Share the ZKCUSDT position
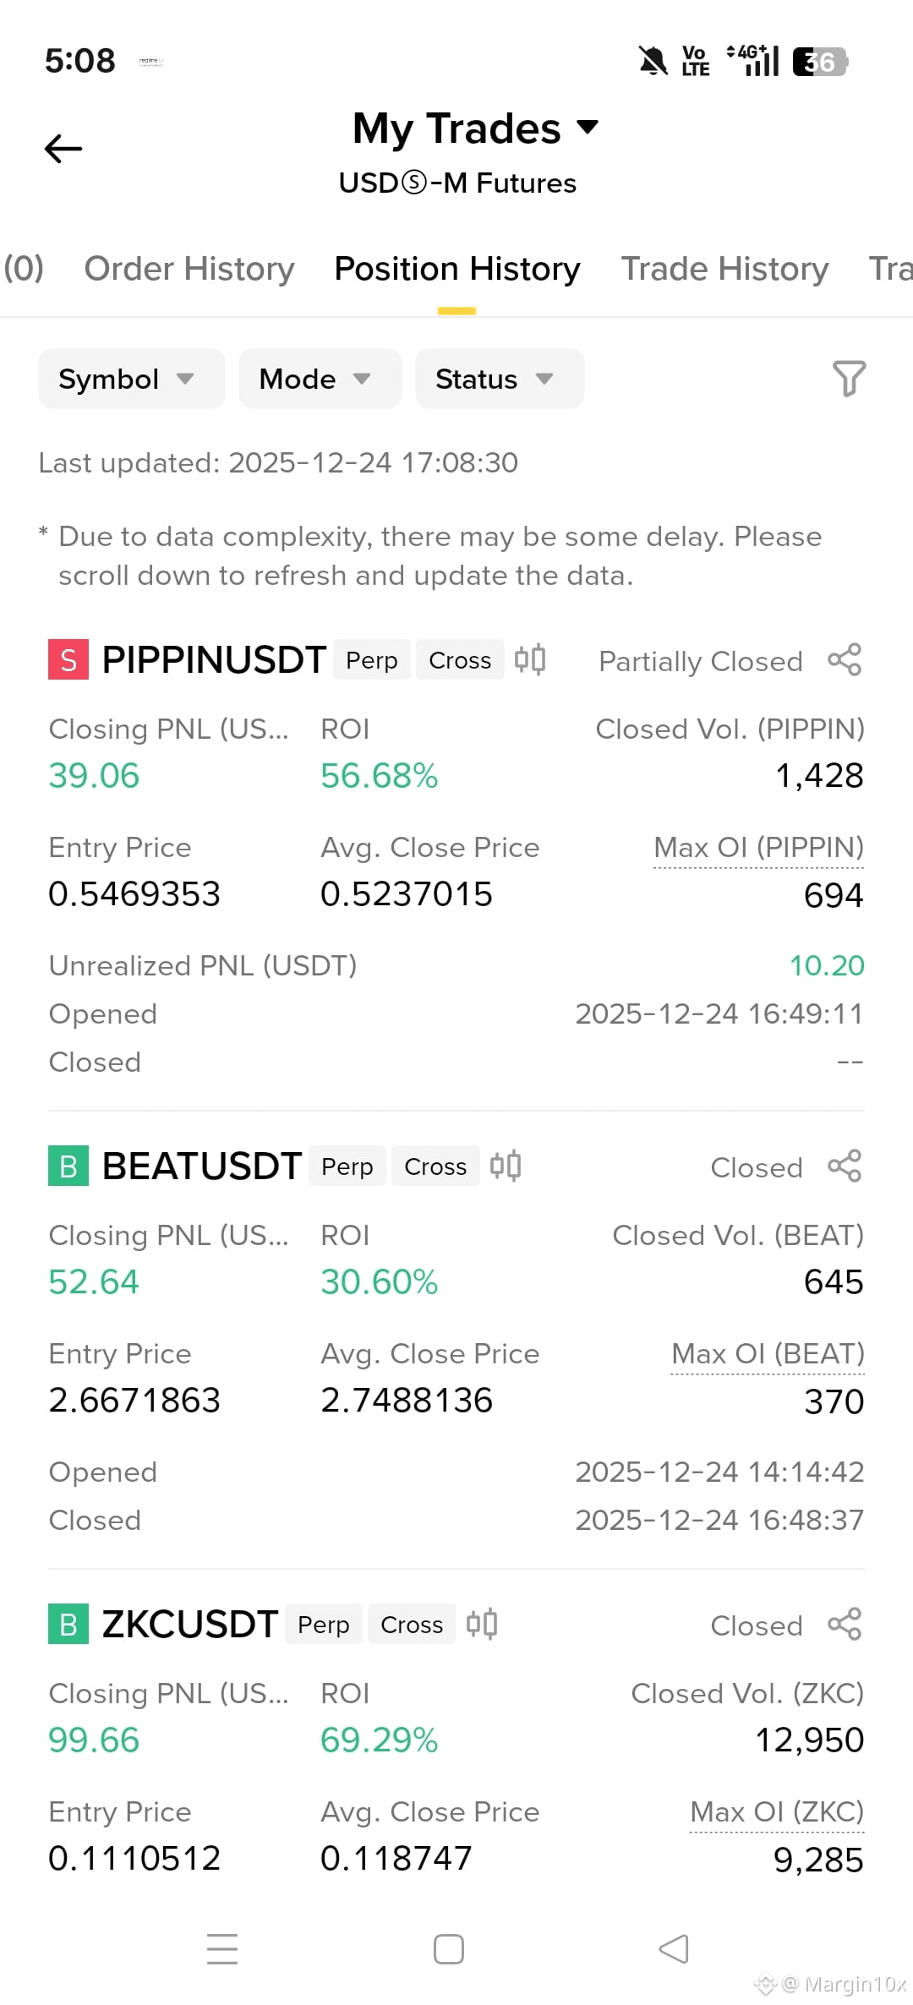Screen dimensions: 913x2005 845,1625
